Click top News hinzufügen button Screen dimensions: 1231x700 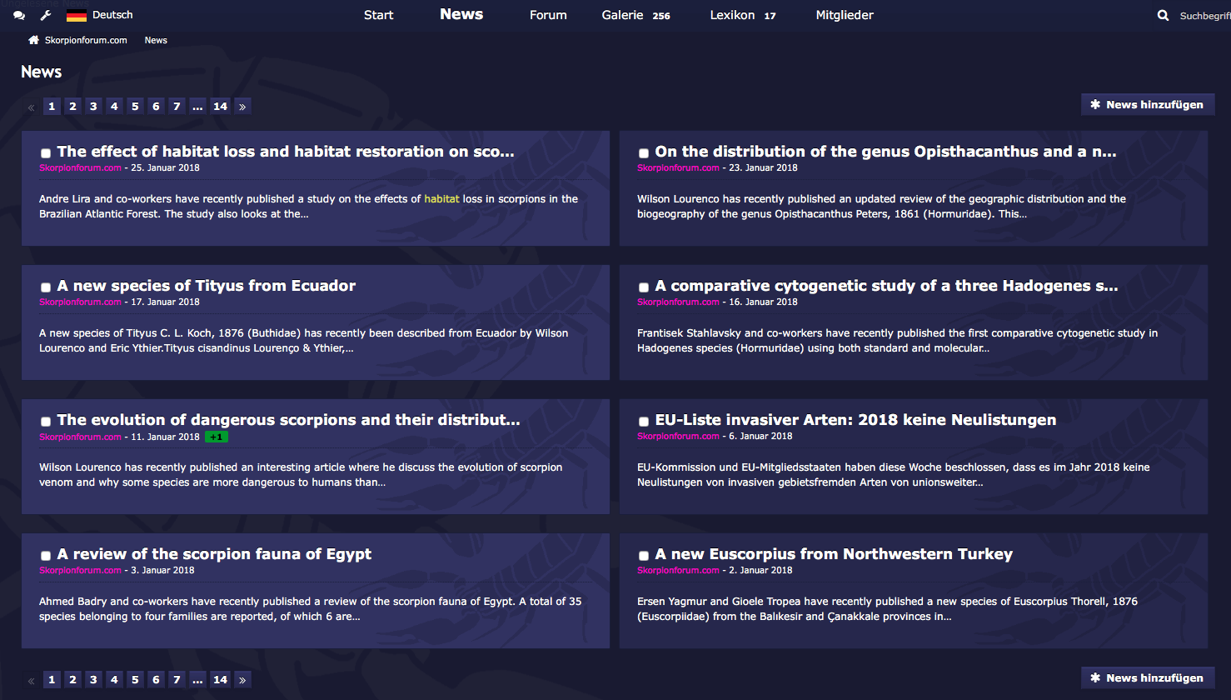1147,105
